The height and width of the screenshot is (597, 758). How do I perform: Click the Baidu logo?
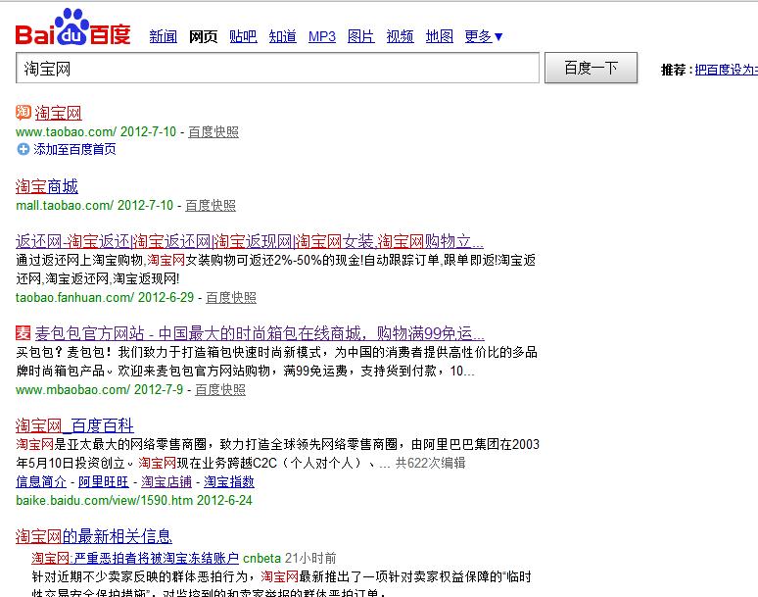point(72,27)
